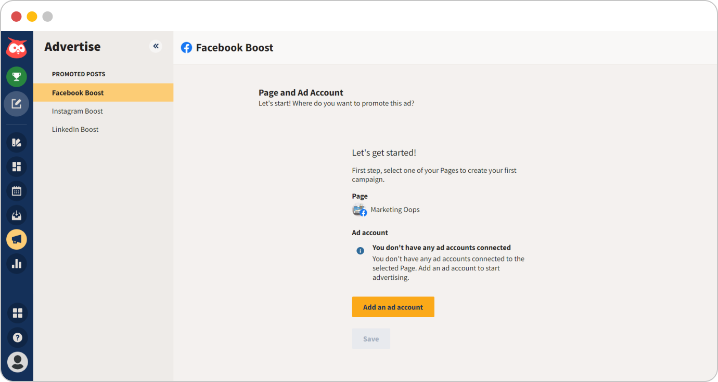Open the profile avatar icon

click(18, 362)
